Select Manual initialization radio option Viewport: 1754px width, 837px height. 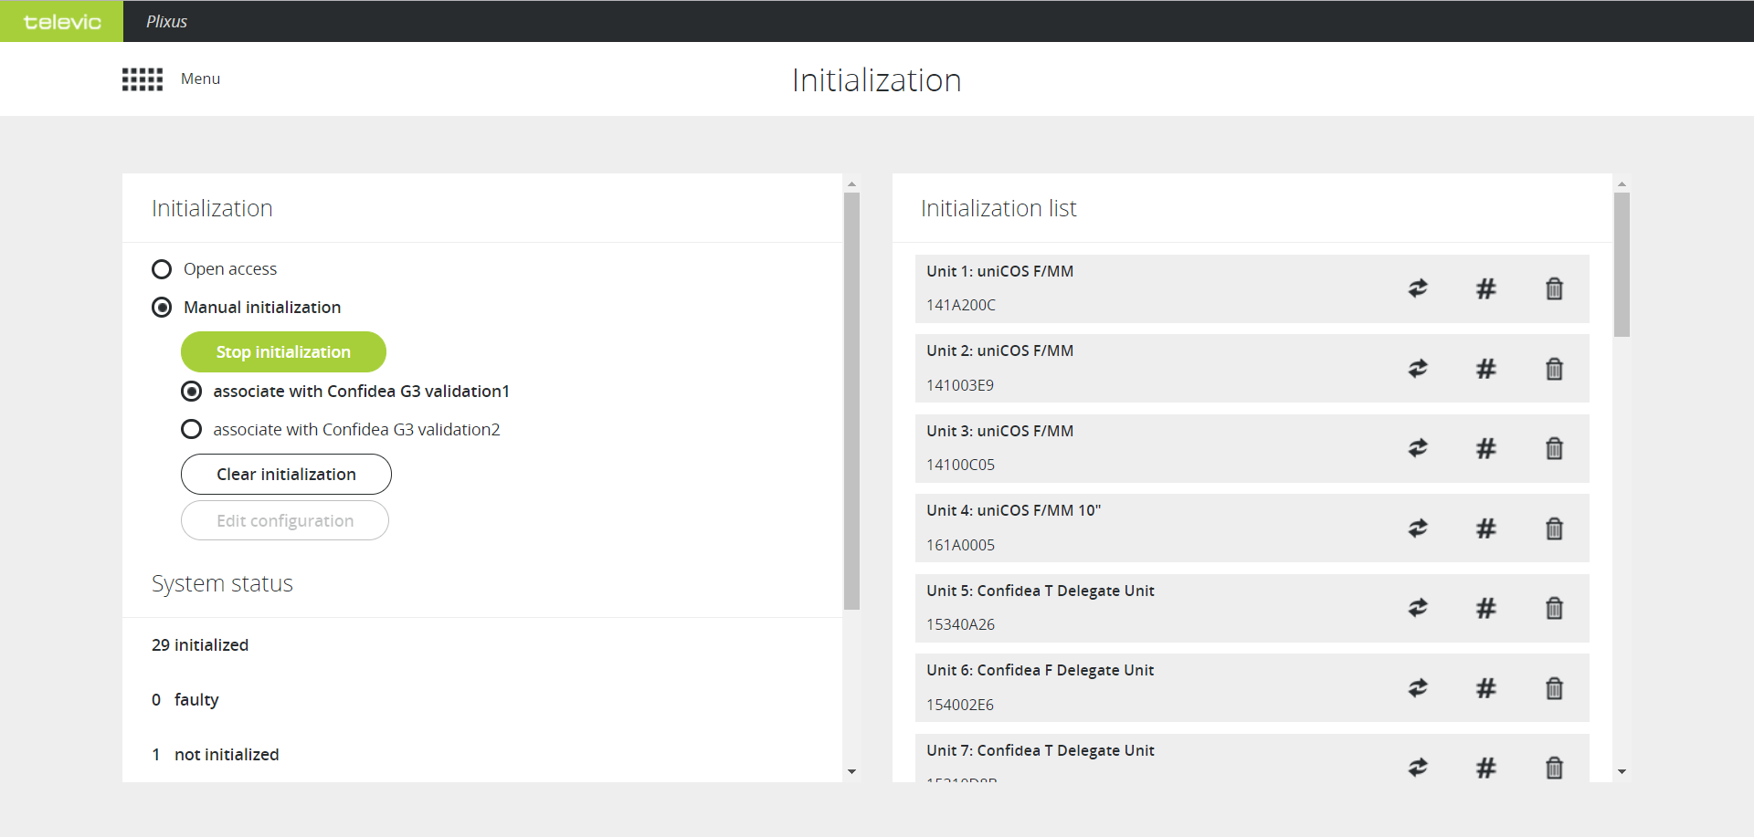coord(162,308)
